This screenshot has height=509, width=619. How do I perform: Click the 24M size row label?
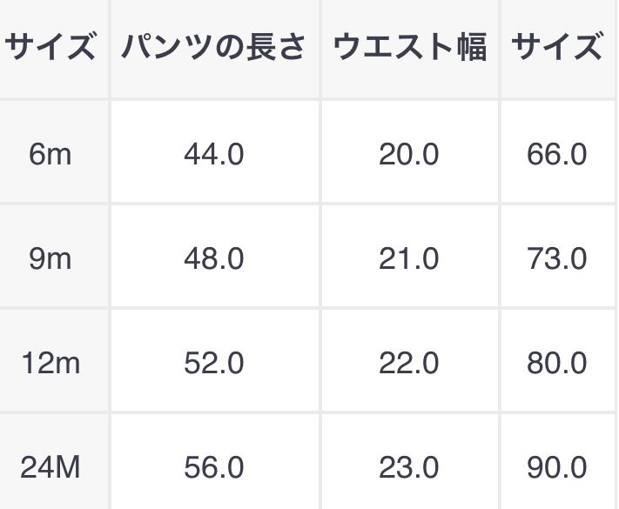point(50,467)
